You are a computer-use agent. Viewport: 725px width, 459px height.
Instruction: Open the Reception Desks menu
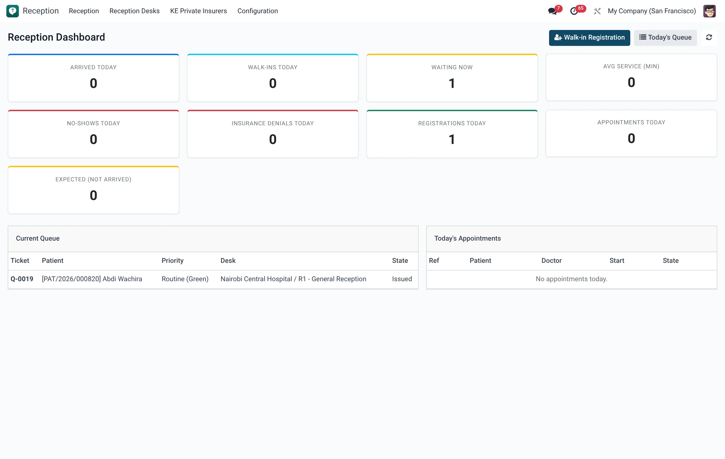click(134, 11)
